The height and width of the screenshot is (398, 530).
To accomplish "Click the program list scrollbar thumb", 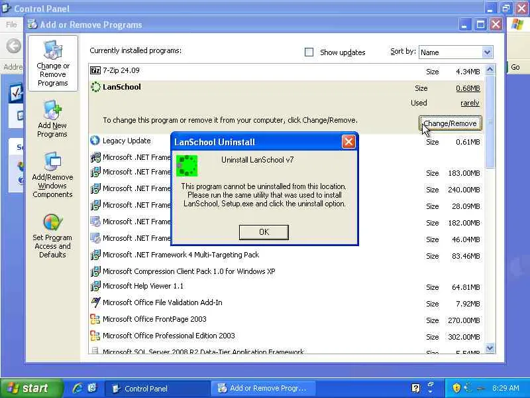I will pos(490,121).
